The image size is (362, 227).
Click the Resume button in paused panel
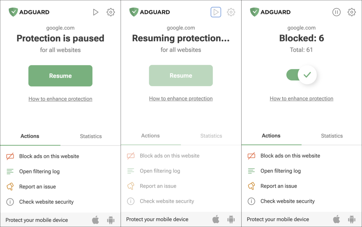click(x=60, y=76)
